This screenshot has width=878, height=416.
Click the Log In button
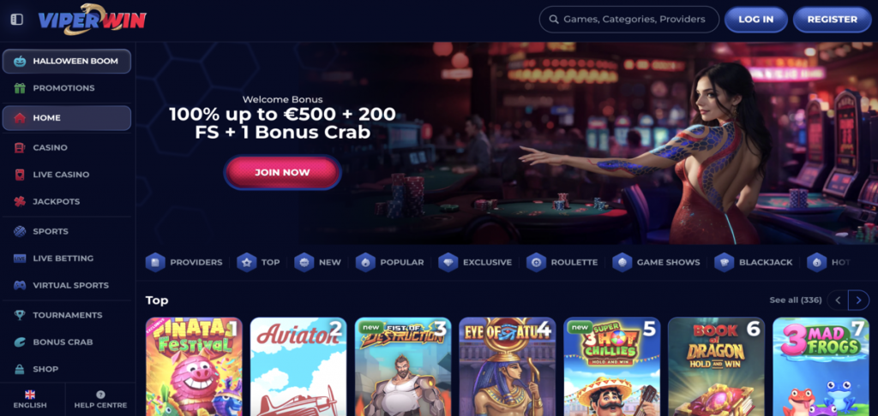pos(756,20)
